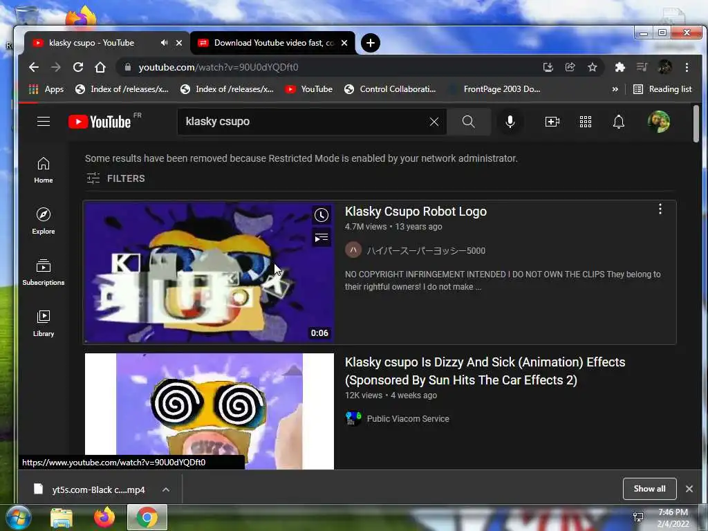Open YouTube notifications bell
The width and height of the screenshot is (708, 531).
click(619, 122)
